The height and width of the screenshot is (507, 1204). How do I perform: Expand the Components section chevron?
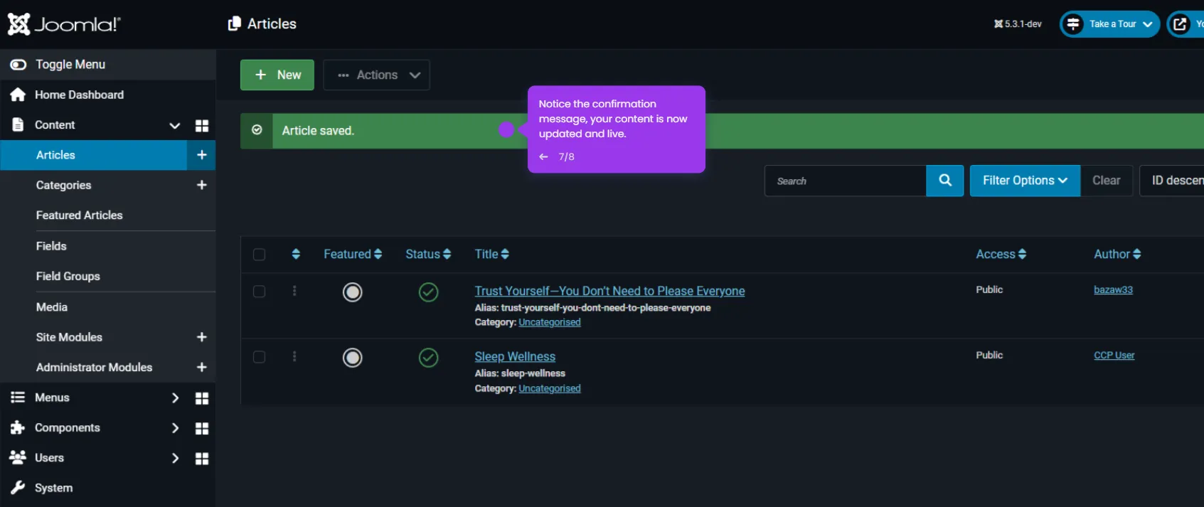point(174,427)
